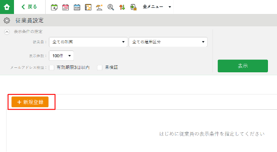277x152 pixels.
Task: Check the 未検証 checkbox
Action: coord(99,68)
